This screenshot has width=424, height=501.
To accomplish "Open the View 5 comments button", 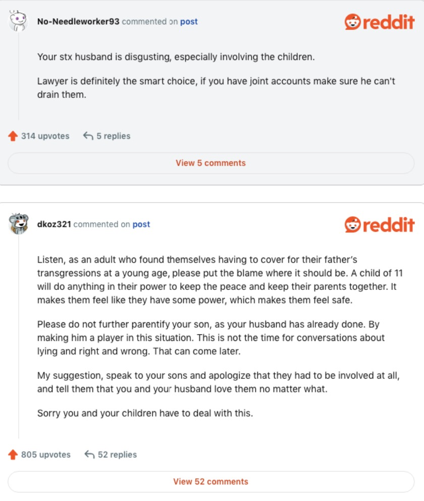I will click(x=210, y=163).
